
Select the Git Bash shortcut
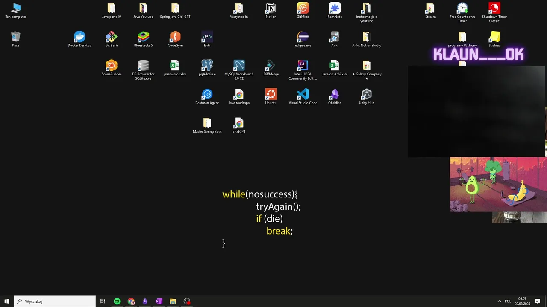[112, 39]
